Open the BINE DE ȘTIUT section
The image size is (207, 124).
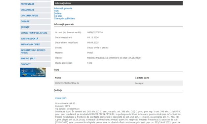(35, 59)
